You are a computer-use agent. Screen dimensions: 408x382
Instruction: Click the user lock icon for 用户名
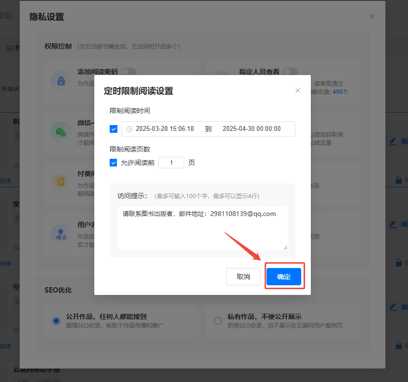61,233
